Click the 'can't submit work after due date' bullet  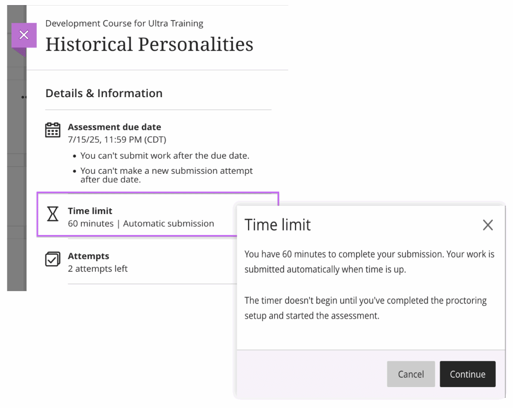tap(165, 155)
